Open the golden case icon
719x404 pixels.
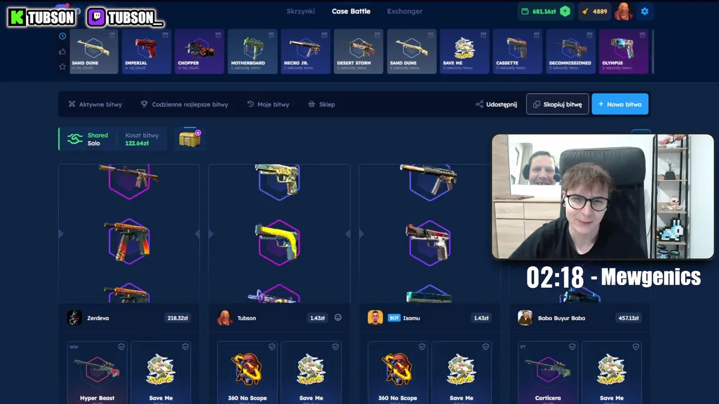click(190, 139)
